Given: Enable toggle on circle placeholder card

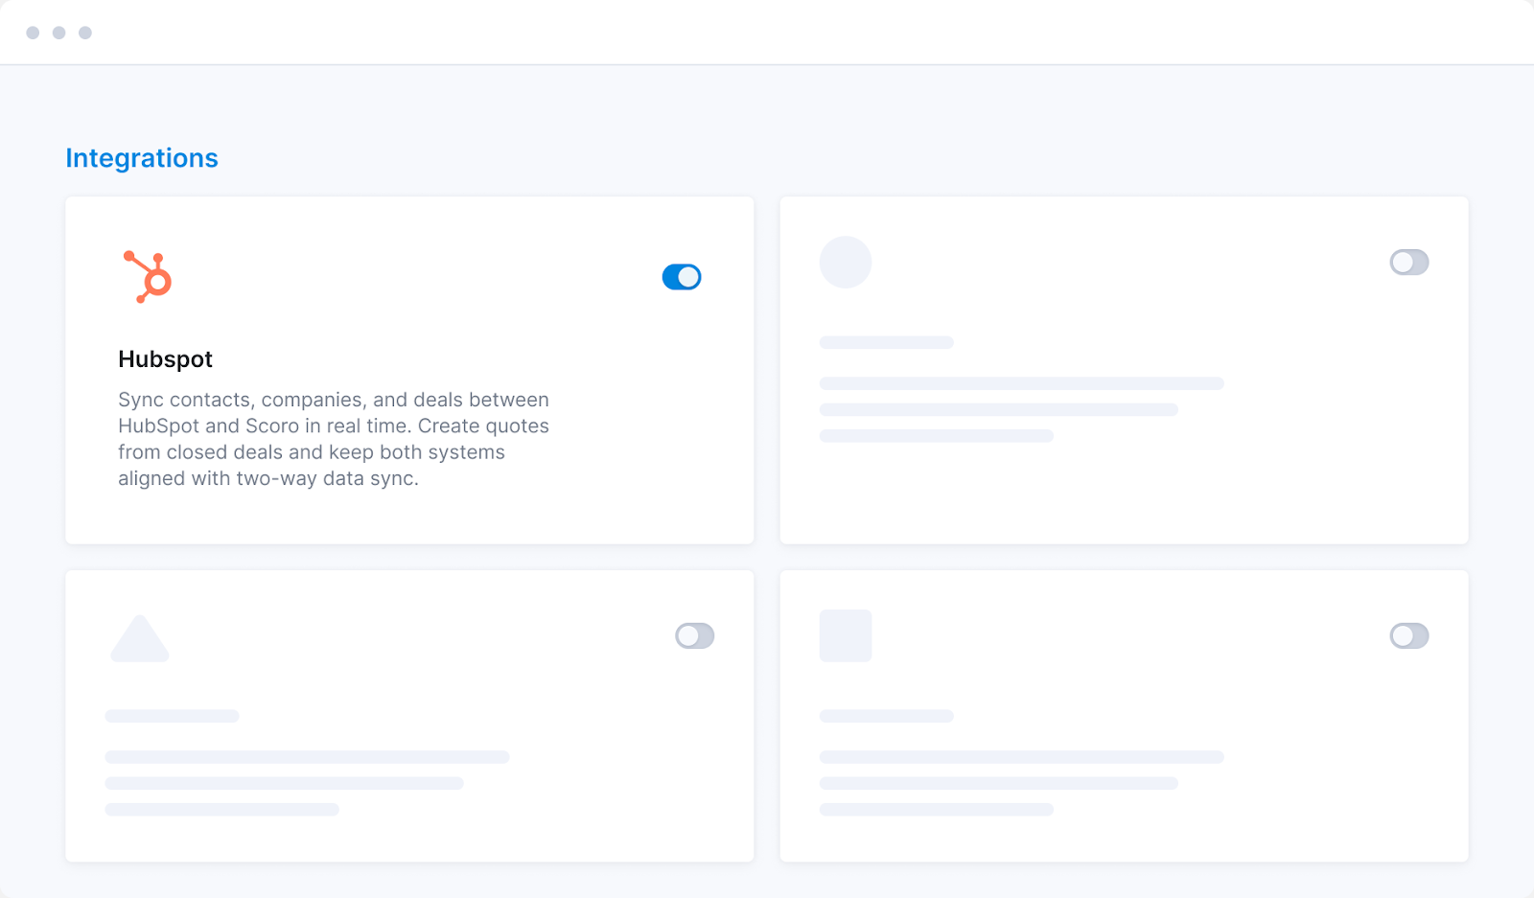Looking at the screenshot, I should pyautogui.click(x=1409, y=263).
